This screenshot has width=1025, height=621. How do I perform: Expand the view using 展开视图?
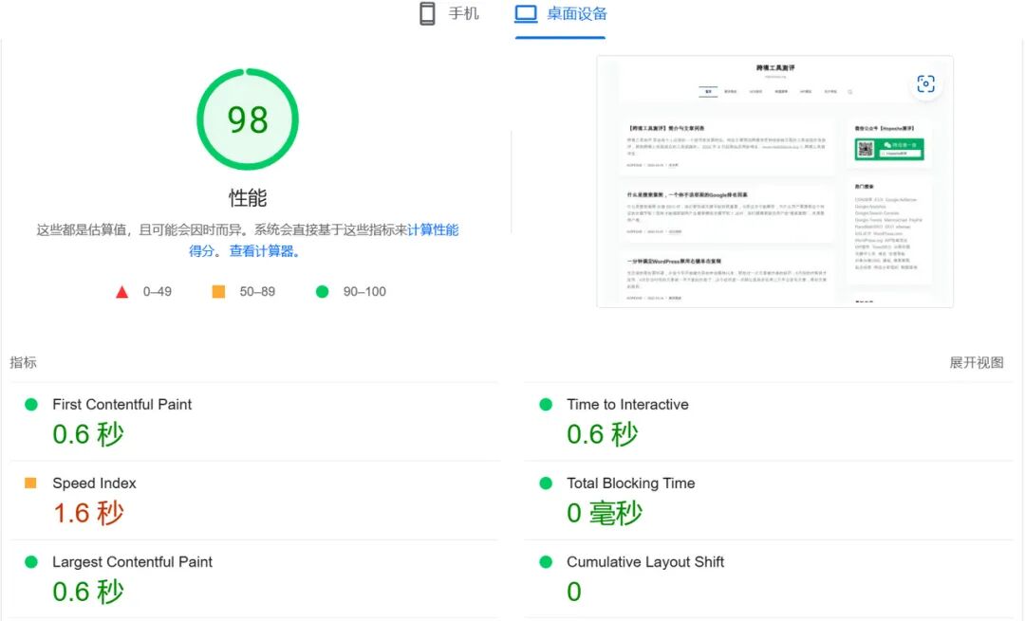point(978,362)
